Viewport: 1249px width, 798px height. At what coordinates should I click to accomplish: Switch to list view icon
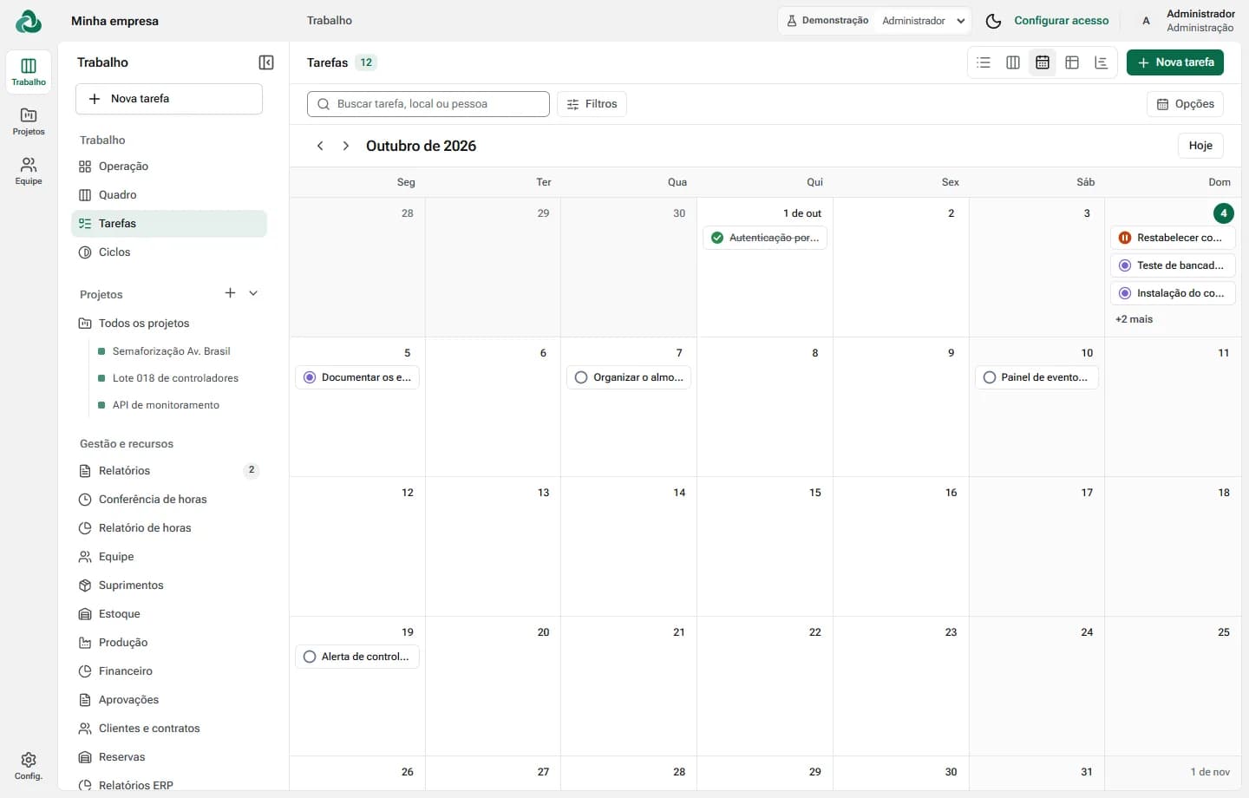pos(984,62)
